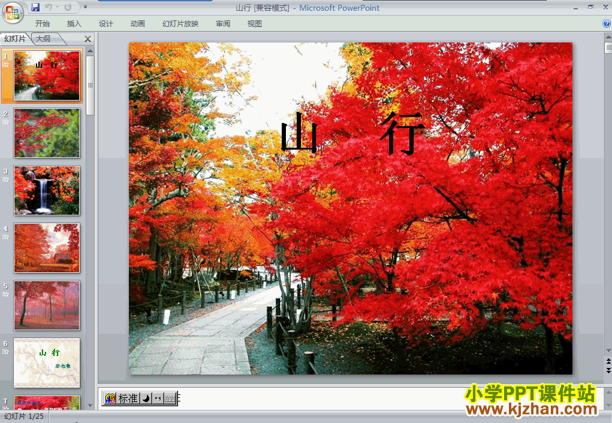
Task: Open the 插入 ribbon tab
Action: pyautogui.click(x=74, y=24)
